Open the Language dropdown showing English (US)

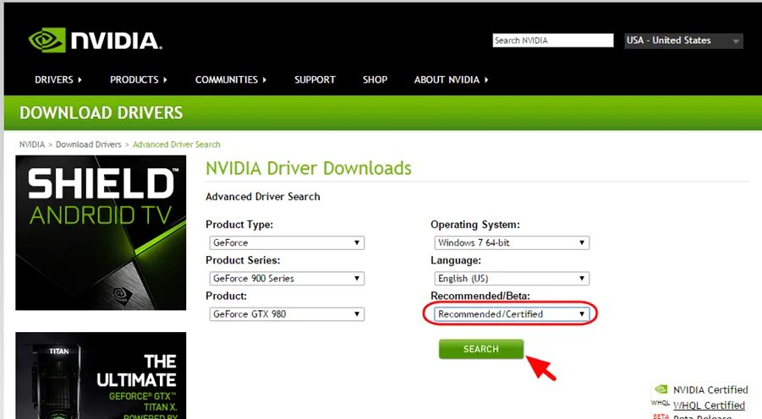pyautogui.click(x=512, y=278)
